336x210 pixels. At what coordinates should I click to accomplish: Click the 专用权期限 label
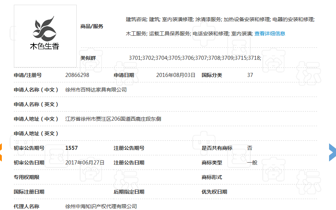pyautogui.click(x=27, y=177)
